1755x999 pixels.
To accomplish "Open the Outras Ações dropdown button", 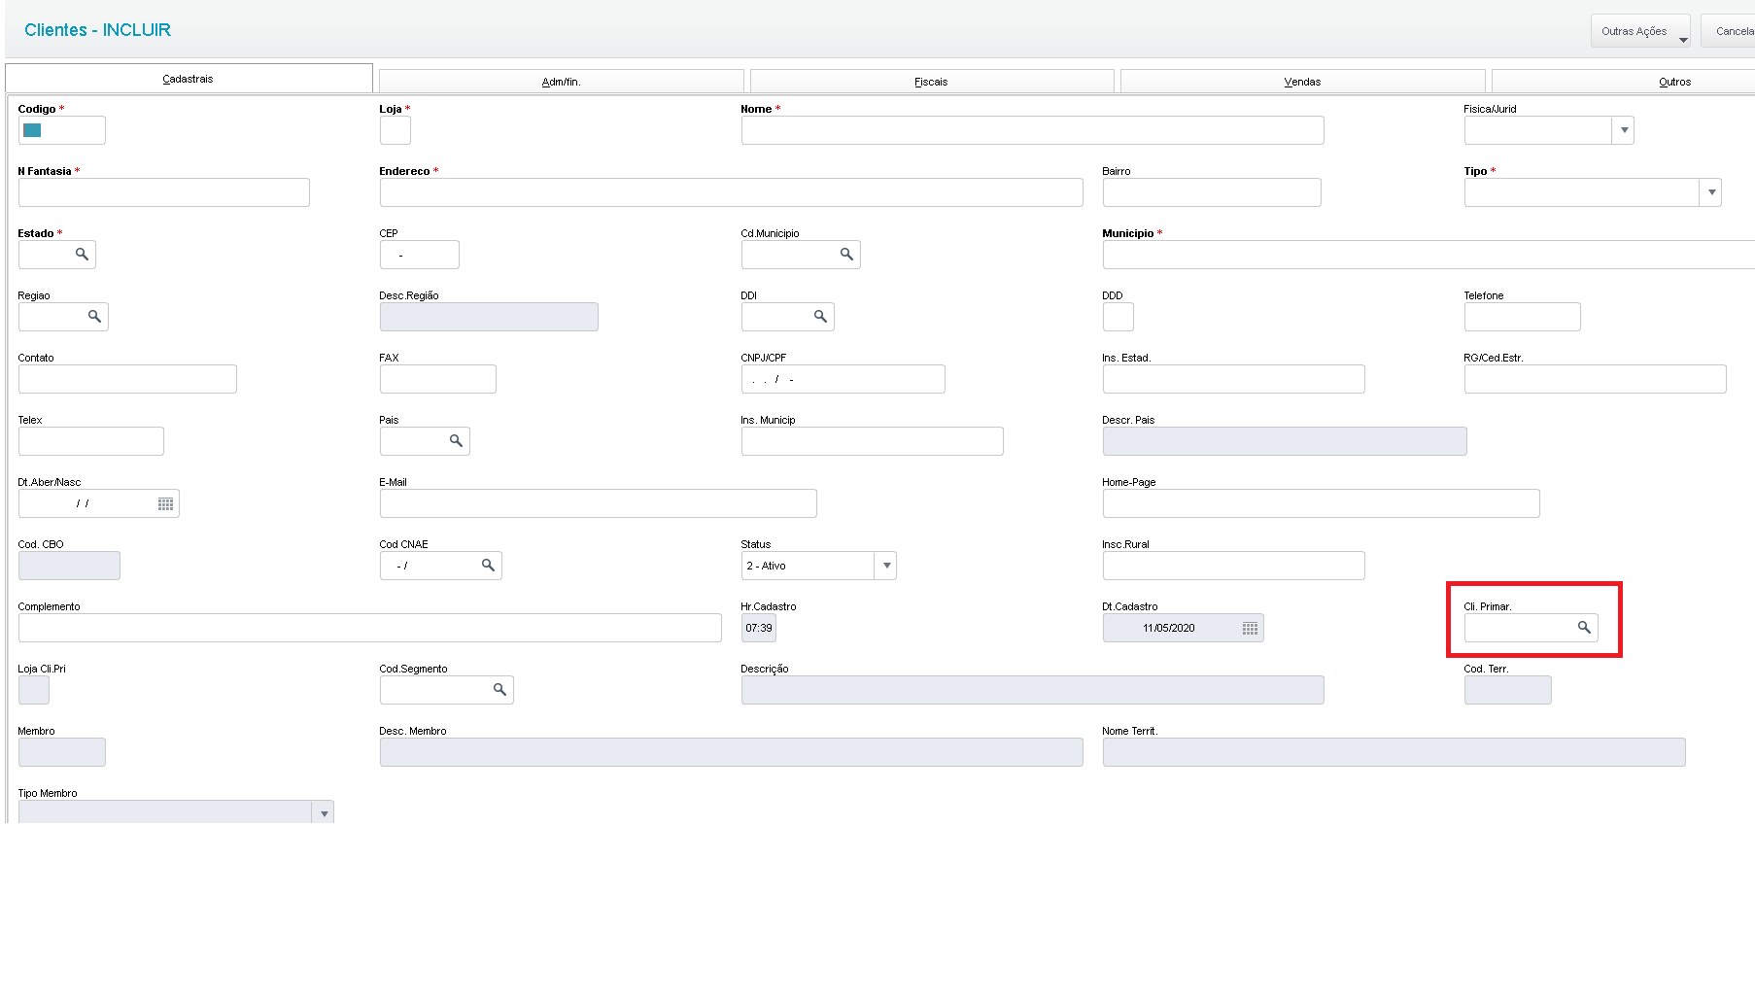I will click(1640, 31).
